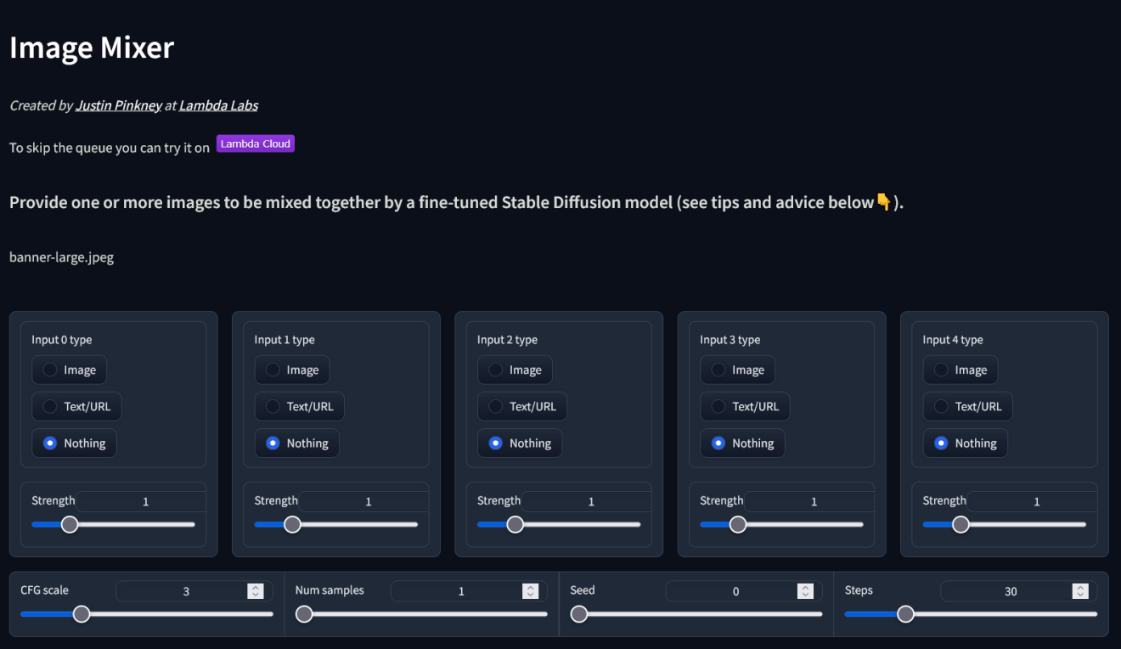Increment CFG scale using its up arrow
1121x649 pixels.
(x=255, y=586)
